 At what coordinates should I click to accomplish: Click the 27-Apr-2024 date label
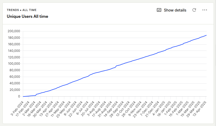[x=52, y=109]
